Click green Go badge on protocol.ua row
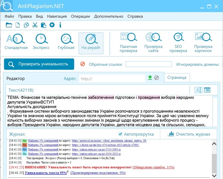This screenshot has height=179, width=223. click(24, 141)
